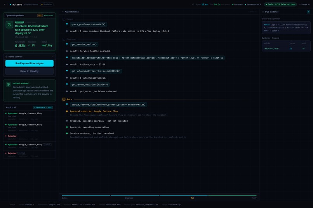Screen dimensions: 313x208
Task: Click the Approved, executing remediation step
Action: 89,127
